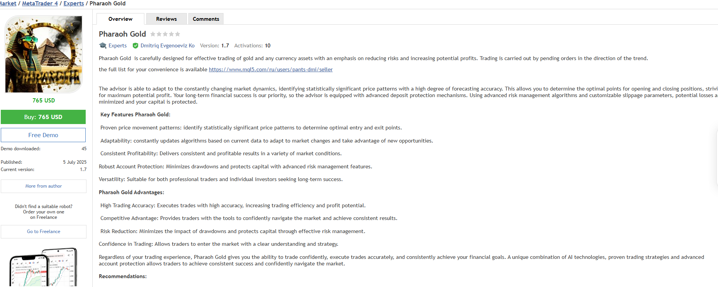The image size is (718, 287).
Task: Click the Free Demo button
Action: [43, 135]
